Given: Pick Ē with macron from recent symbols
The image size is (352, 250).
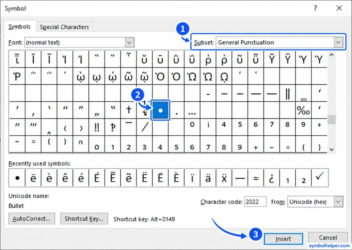Looking at the screenshot, I should (160, 178).
